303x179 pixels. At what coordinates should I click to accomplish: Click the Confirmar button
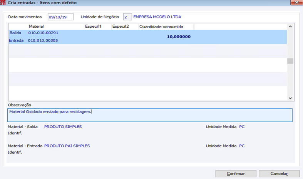coord(236,174)
